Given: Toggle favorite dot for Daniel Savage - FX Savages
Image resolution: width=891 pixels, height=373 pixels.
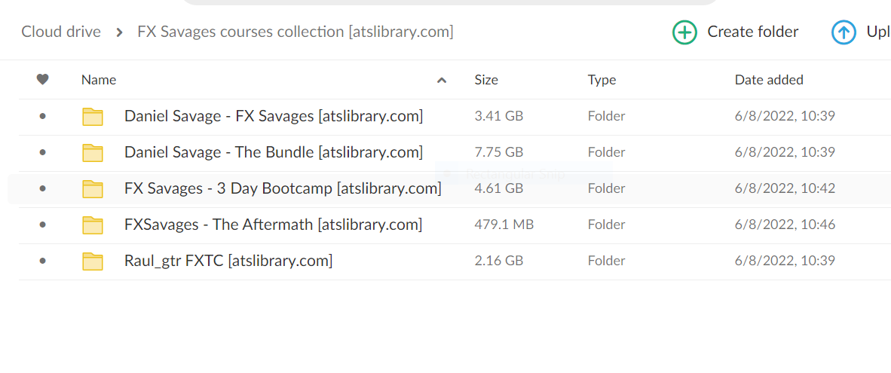Looking at the screenshot, I should [x=42, y=117].
